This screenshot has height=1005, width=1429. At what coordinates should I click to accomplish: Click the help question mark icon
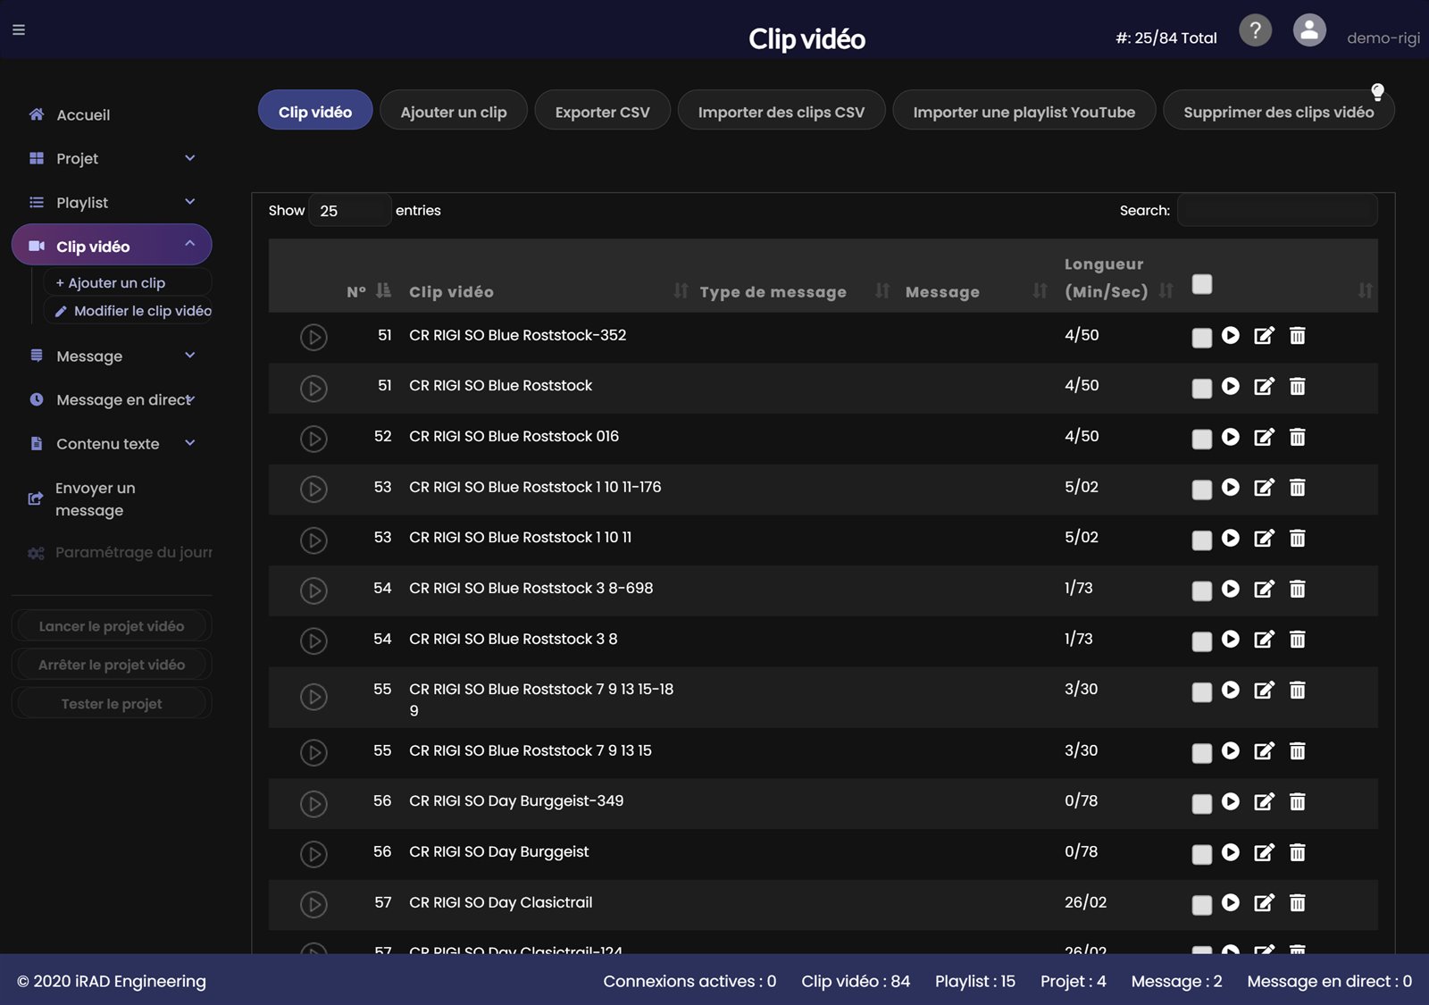click(1255, 30)
